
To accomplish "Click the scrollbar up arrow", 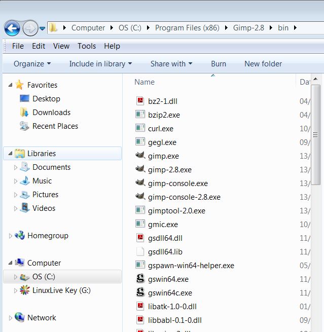I will pyautogui.click(x=315, y=79).
